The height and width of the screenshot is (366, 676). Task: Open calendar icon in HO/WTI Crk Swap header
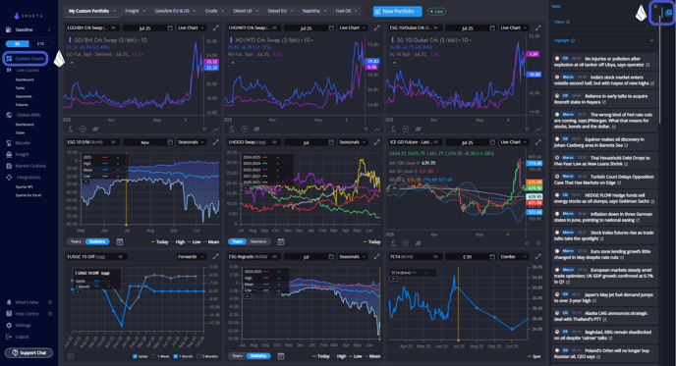pos(331,28)
